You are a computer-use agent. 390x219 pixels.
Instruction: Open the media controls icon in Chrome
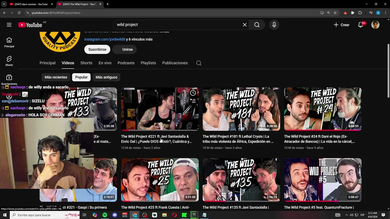click(x=371, y=13)
